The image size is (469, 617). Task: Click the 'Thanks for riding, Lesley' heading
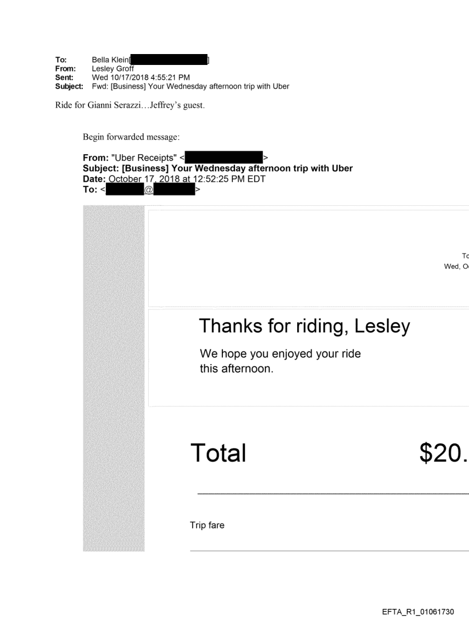(305, 326)
